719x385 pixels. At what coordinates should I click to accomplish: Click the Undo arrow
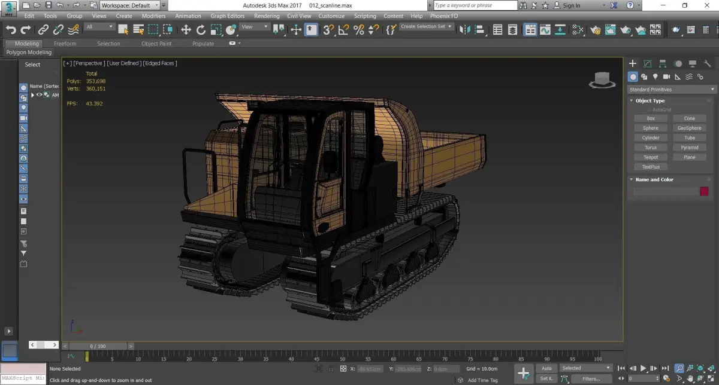coord(10,29)
